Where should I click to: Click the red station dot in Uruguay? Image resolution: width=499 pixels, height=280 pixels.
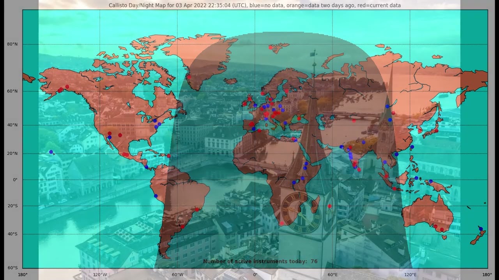click(x=182, y=226)
